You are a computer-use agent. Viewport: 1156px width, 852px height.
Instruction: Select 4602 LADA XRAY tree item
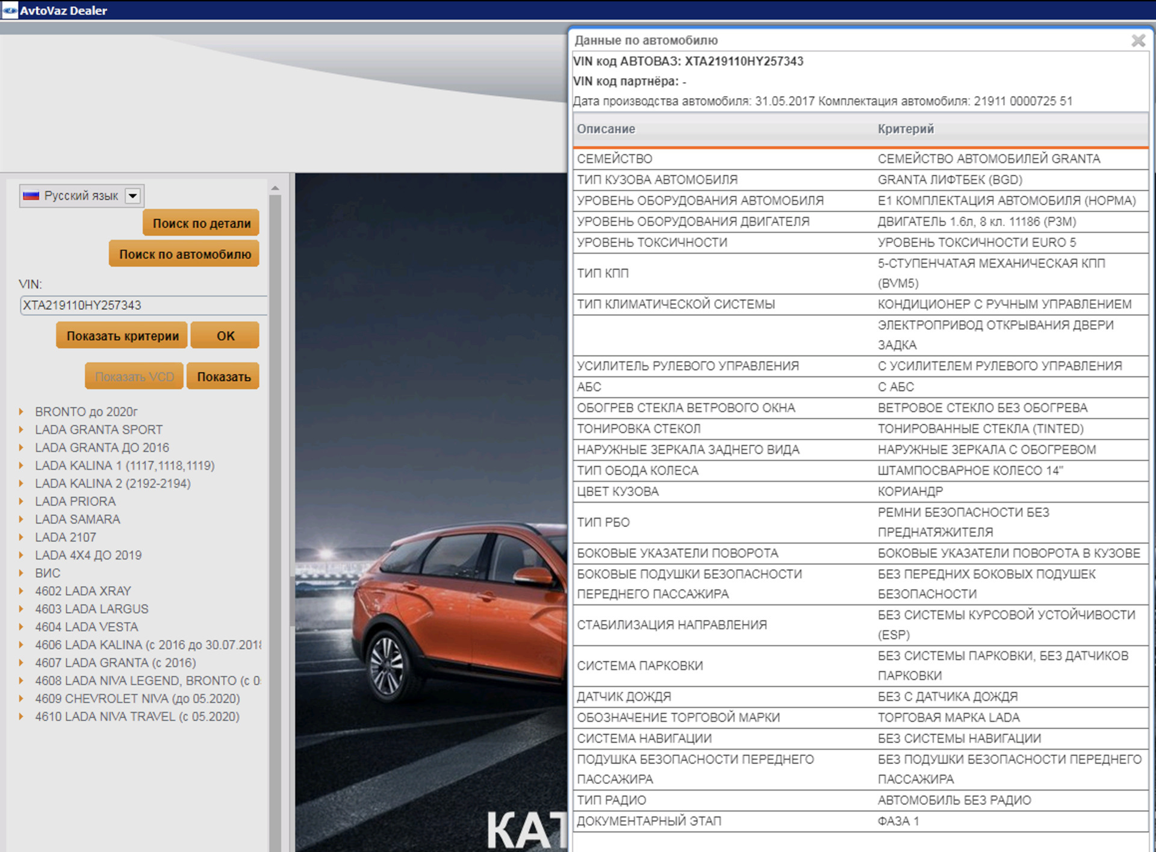[83, 591]
